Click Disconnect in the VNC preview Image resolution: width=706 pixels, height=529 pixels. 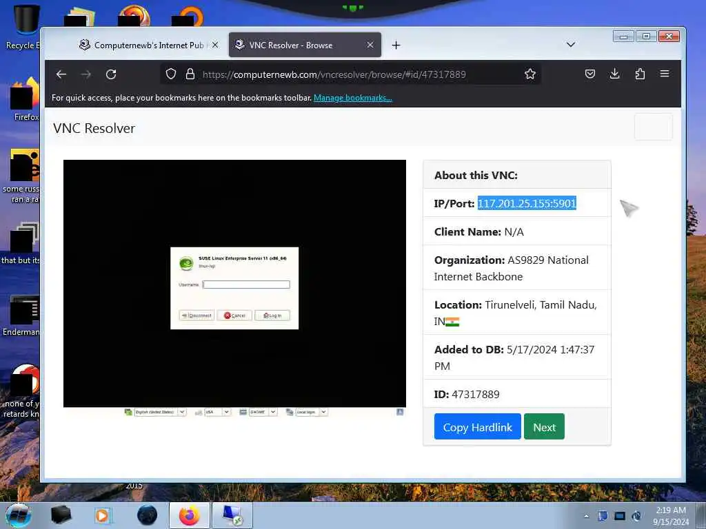coord(196,315)
